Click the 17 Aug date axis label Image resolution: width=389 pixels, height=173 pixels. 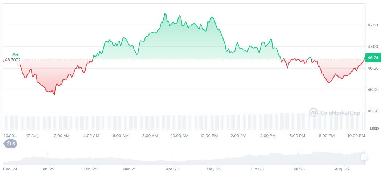(x=32, y=136)
